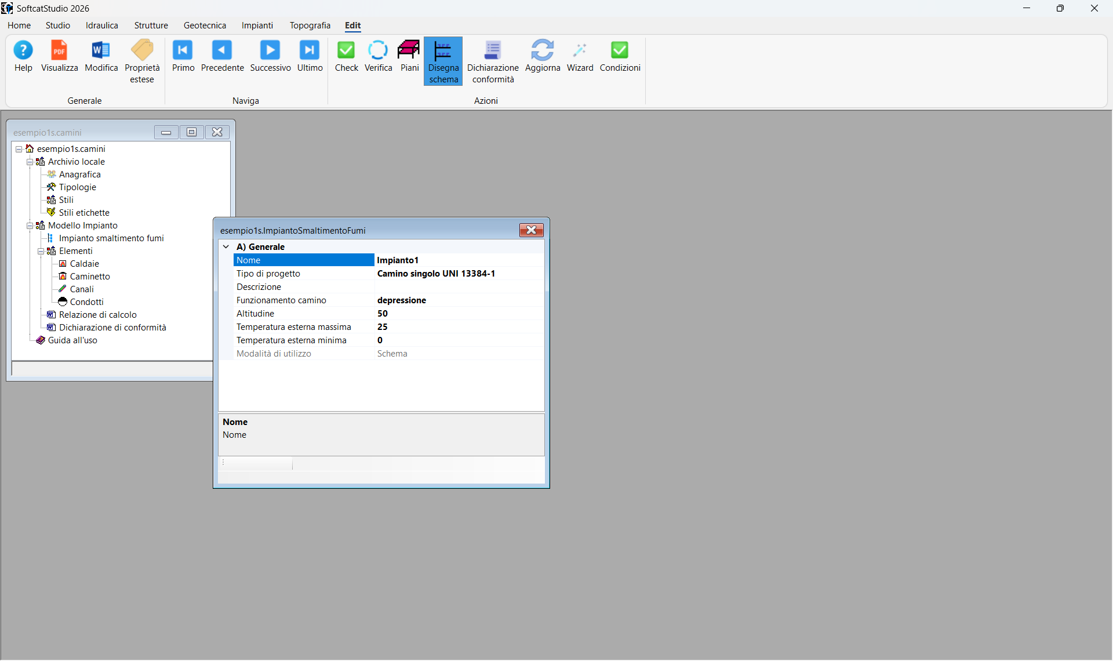Edit the Nome value Impianto1
This screenshot has height=661, width=1113.
tap(459, 260)
